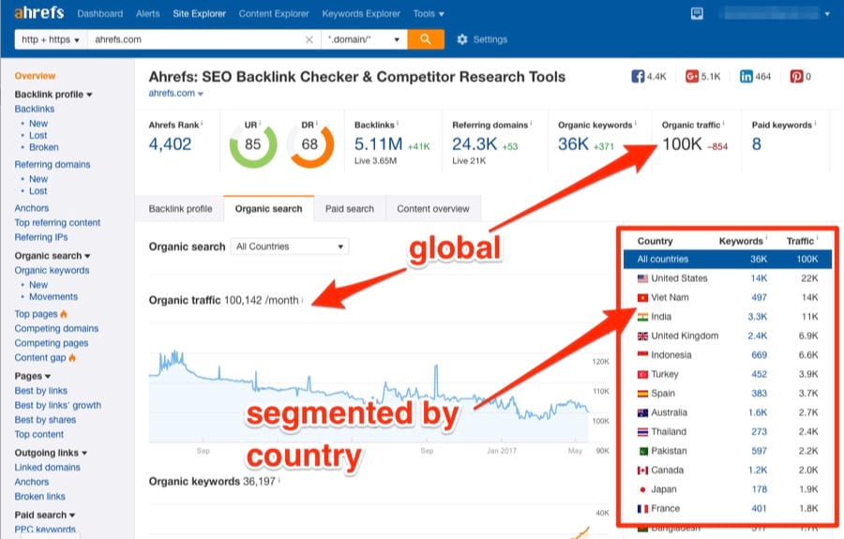Open the Linked domains sidebar link
Screen dimensions: 844x539
coord(48,468)
